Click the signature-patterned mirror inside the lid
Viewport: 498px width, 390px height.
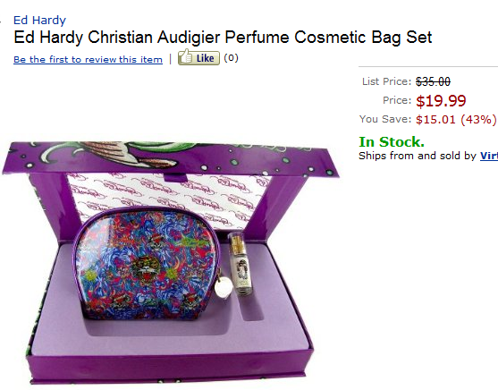tap(168, 197)
